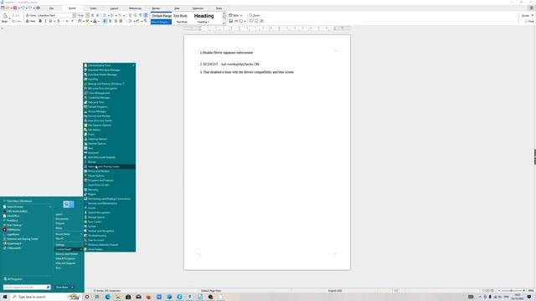The image size is (536, 301).
Task: Open Security and Maintenance entry
Action: pyautogui.click(x=110, y=203)
